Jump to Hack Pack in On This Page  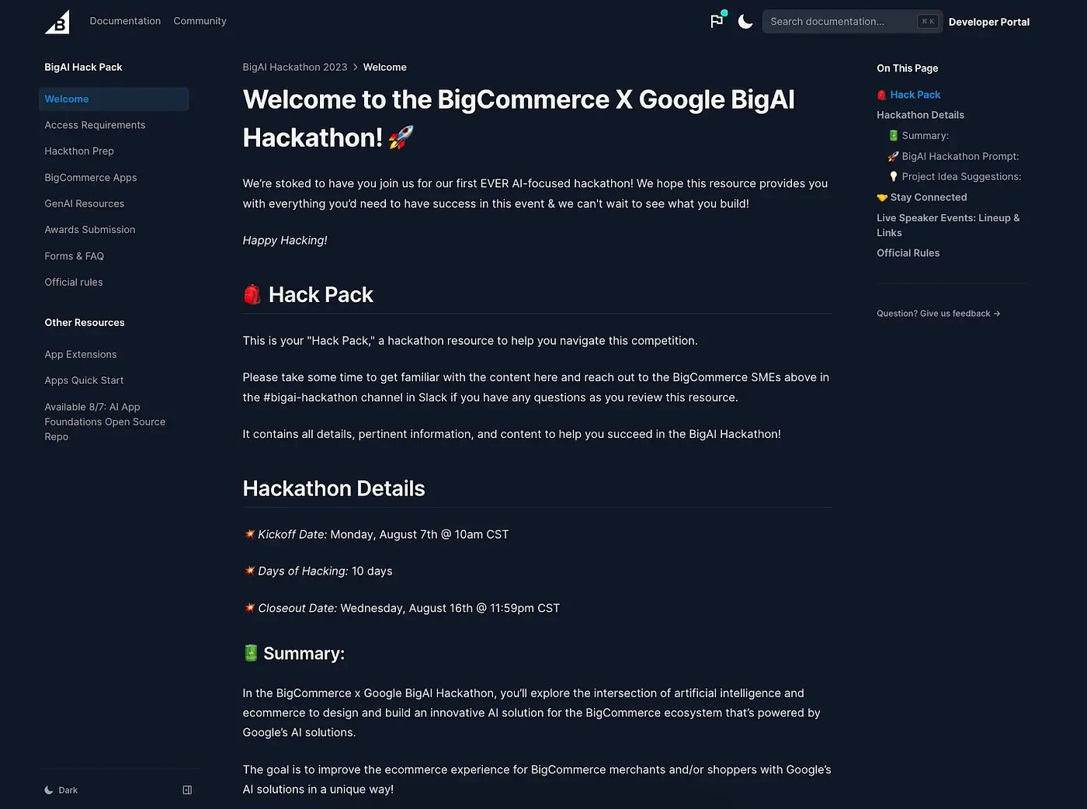coord(908,95)
